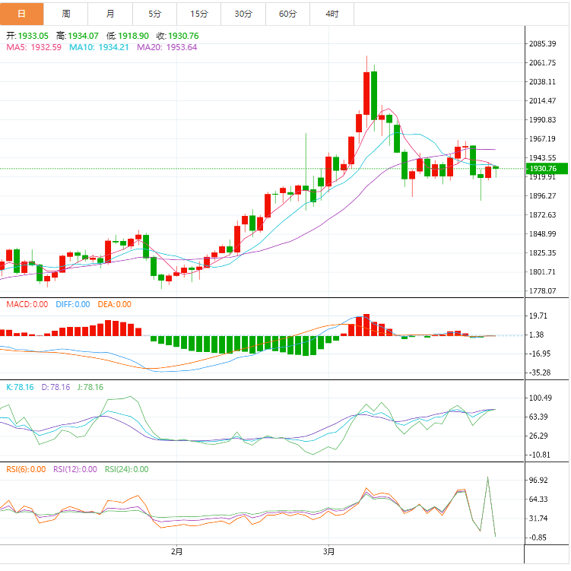Click the D:78.16 indicator label
This screenshot has width=571, height=571.
[56, 387]
